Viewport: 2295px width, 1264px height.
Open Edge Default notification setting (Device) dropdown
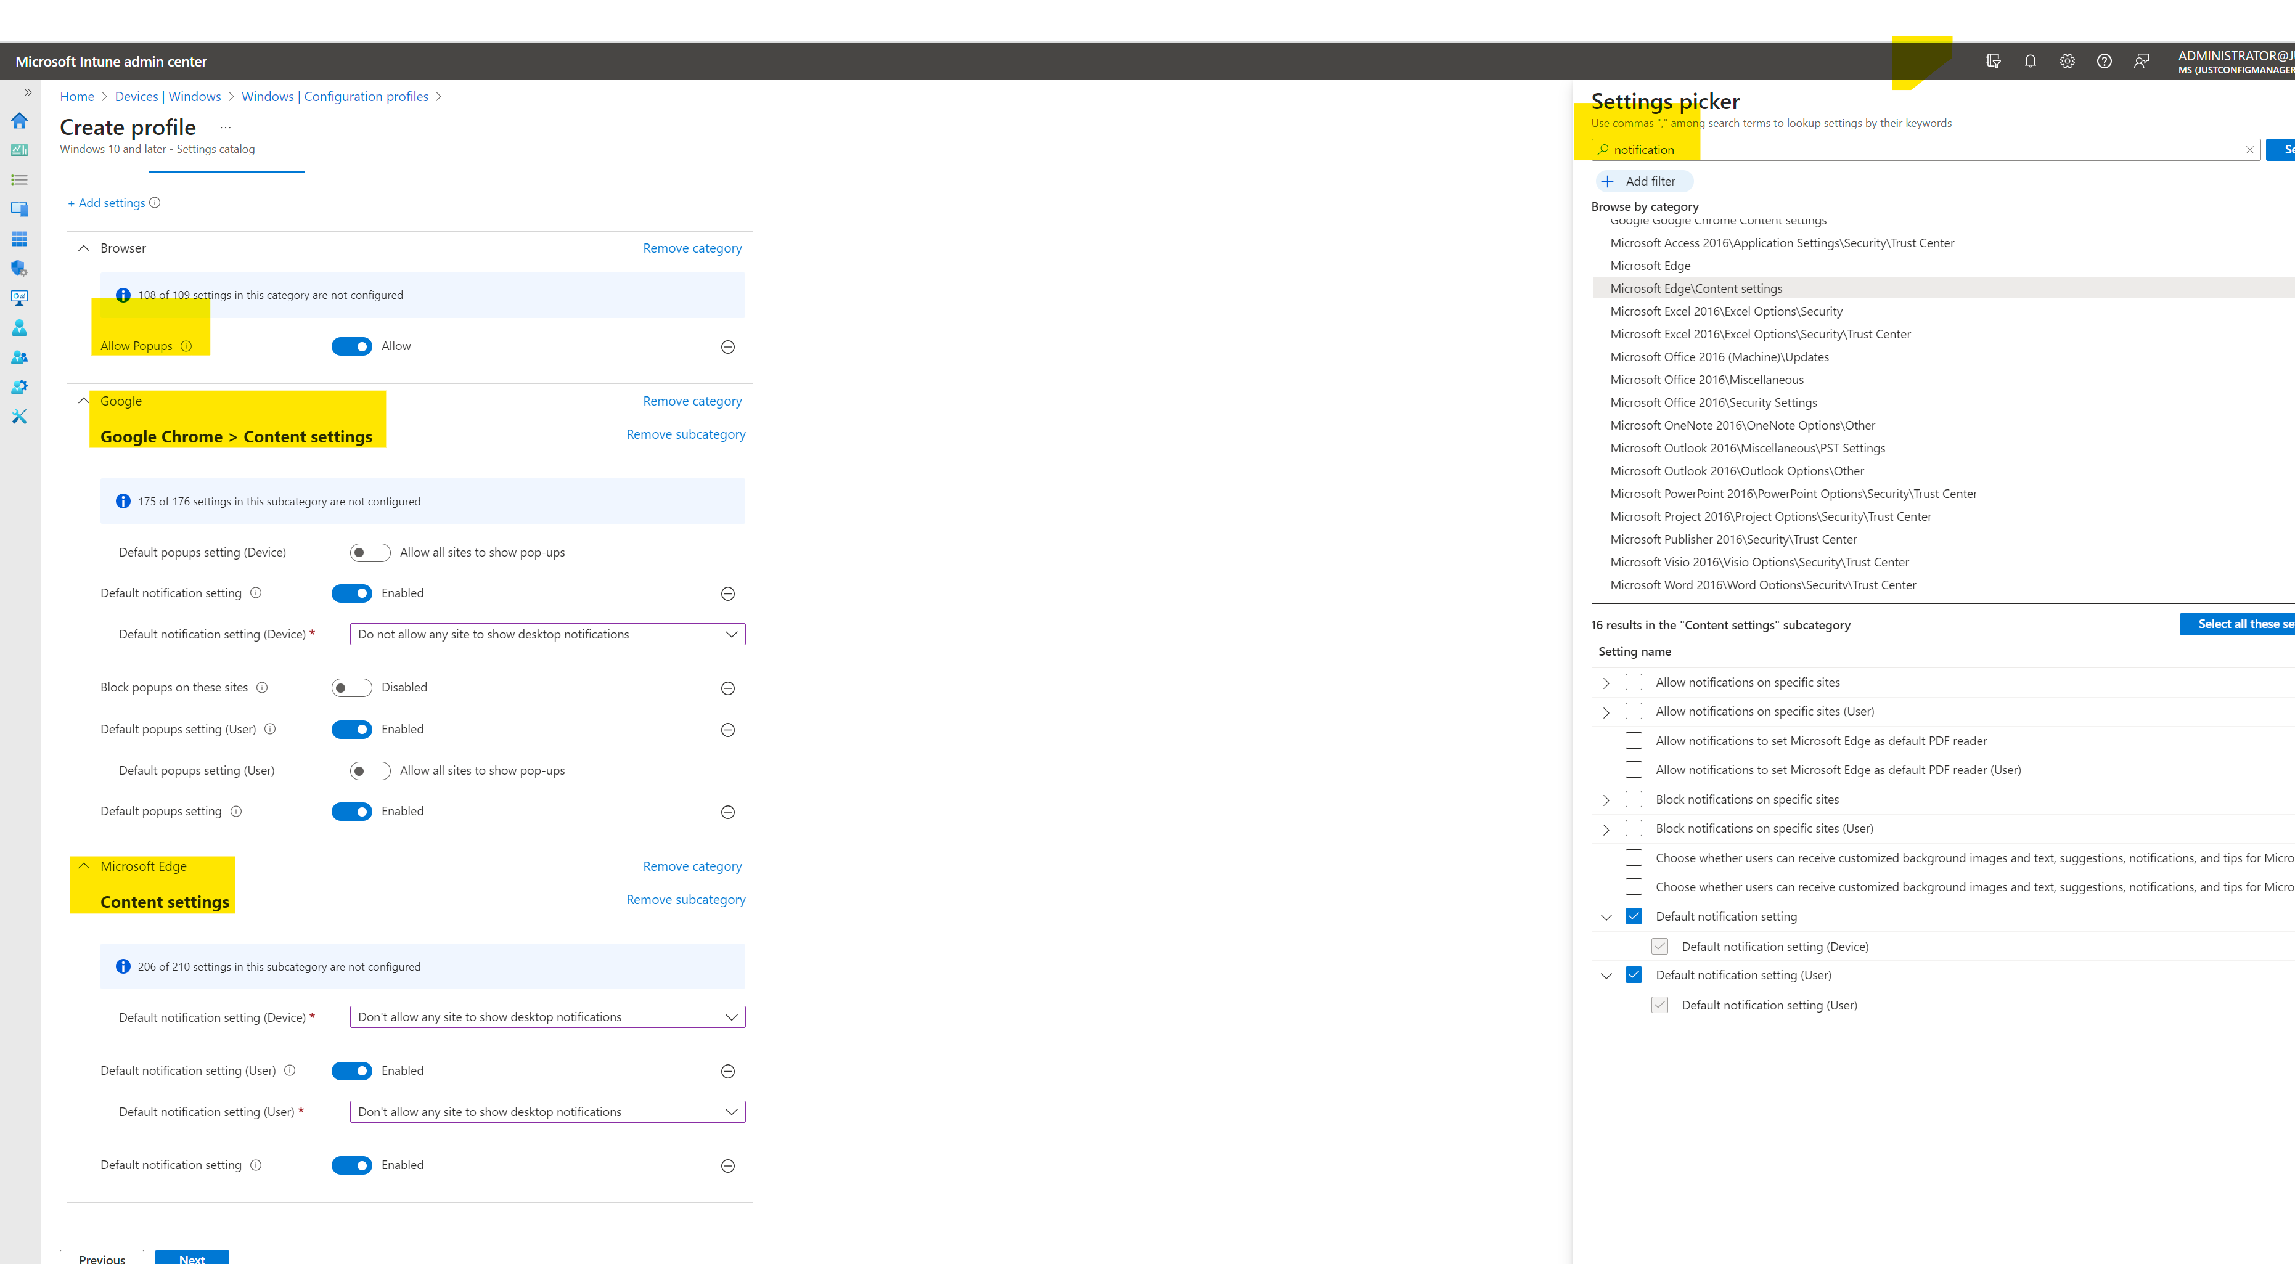coord(547,1016)
